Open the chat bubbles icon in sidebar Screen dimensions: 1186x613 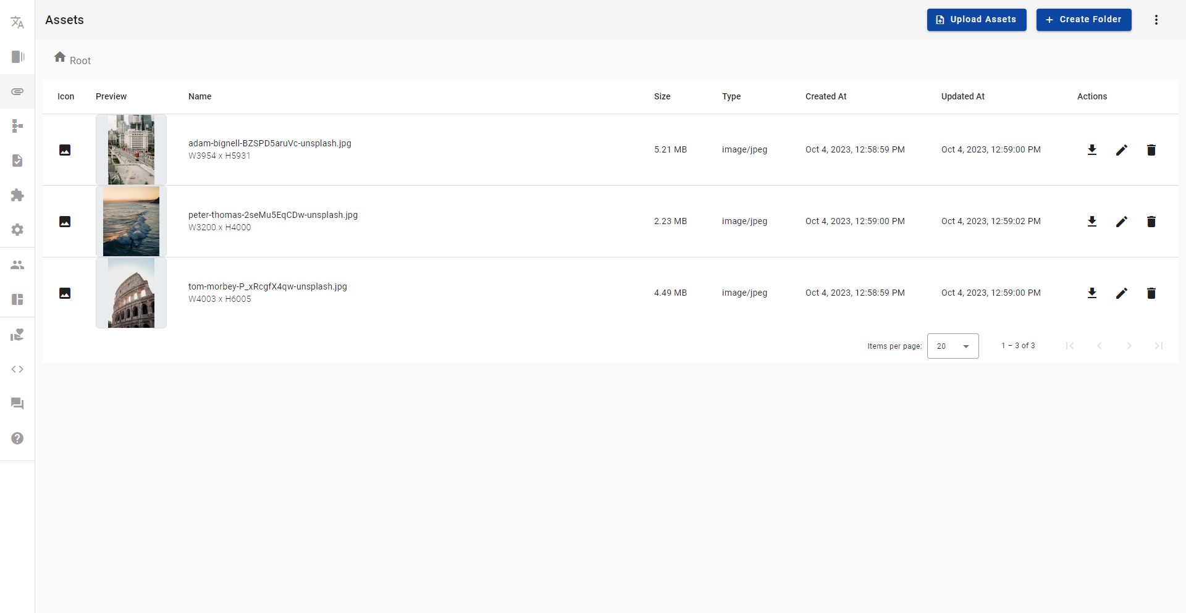17,404
